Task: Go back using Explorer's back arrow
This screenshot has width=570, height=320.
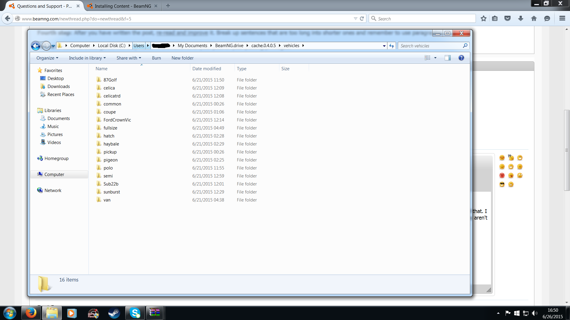Action: [x=36, y=46]
